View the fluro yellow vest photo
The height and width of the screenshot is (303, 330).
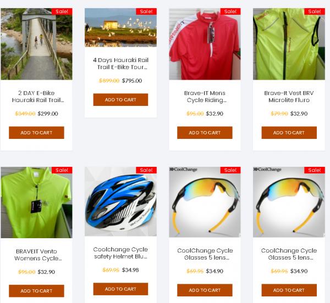pos(289,44)
